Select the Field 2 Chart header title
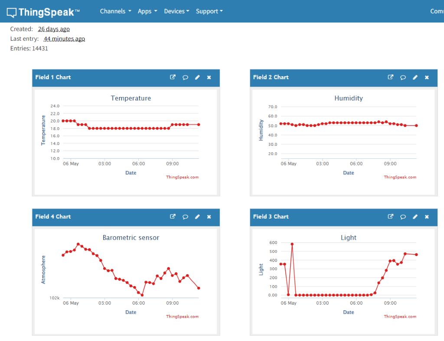Screen dimensions: 444x341 (x=271, y=77)
